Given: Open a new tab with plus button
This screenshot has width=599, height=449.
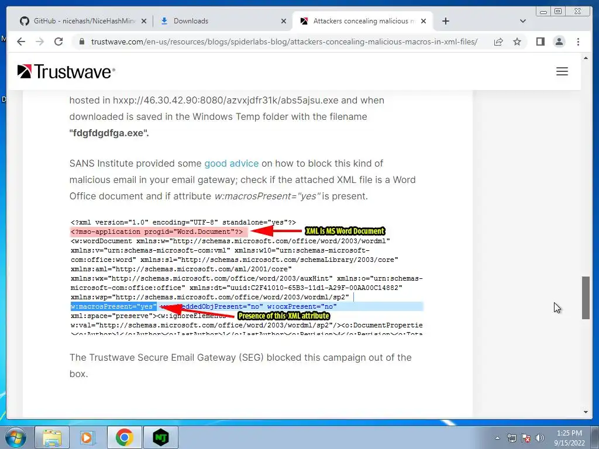Looking at the screenshot, I should click(445, 21).
